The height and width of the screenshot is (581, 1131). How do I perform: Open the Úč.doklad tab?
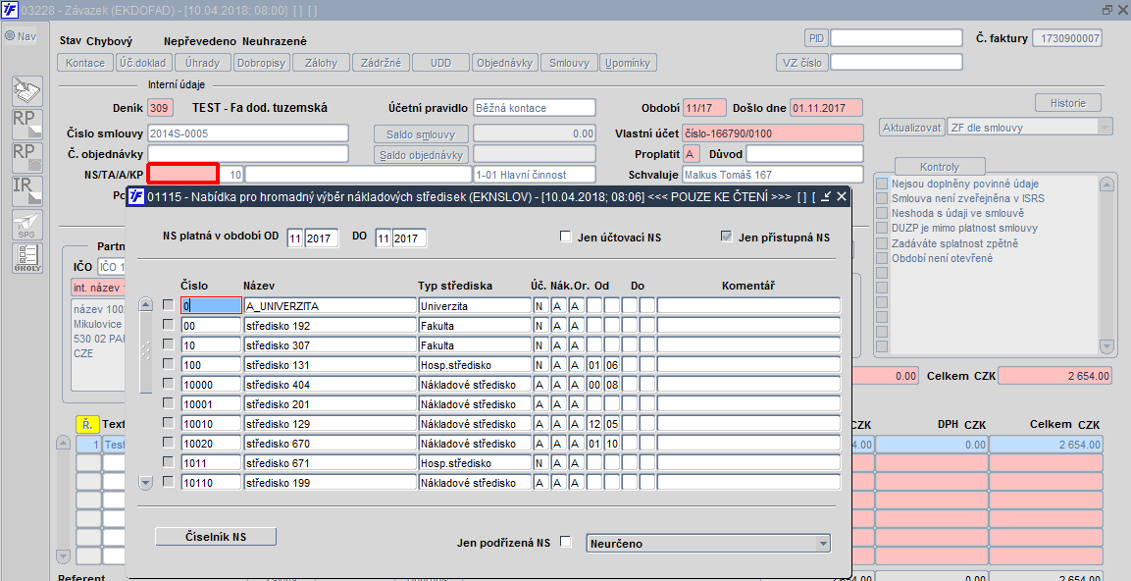point(143,63)
